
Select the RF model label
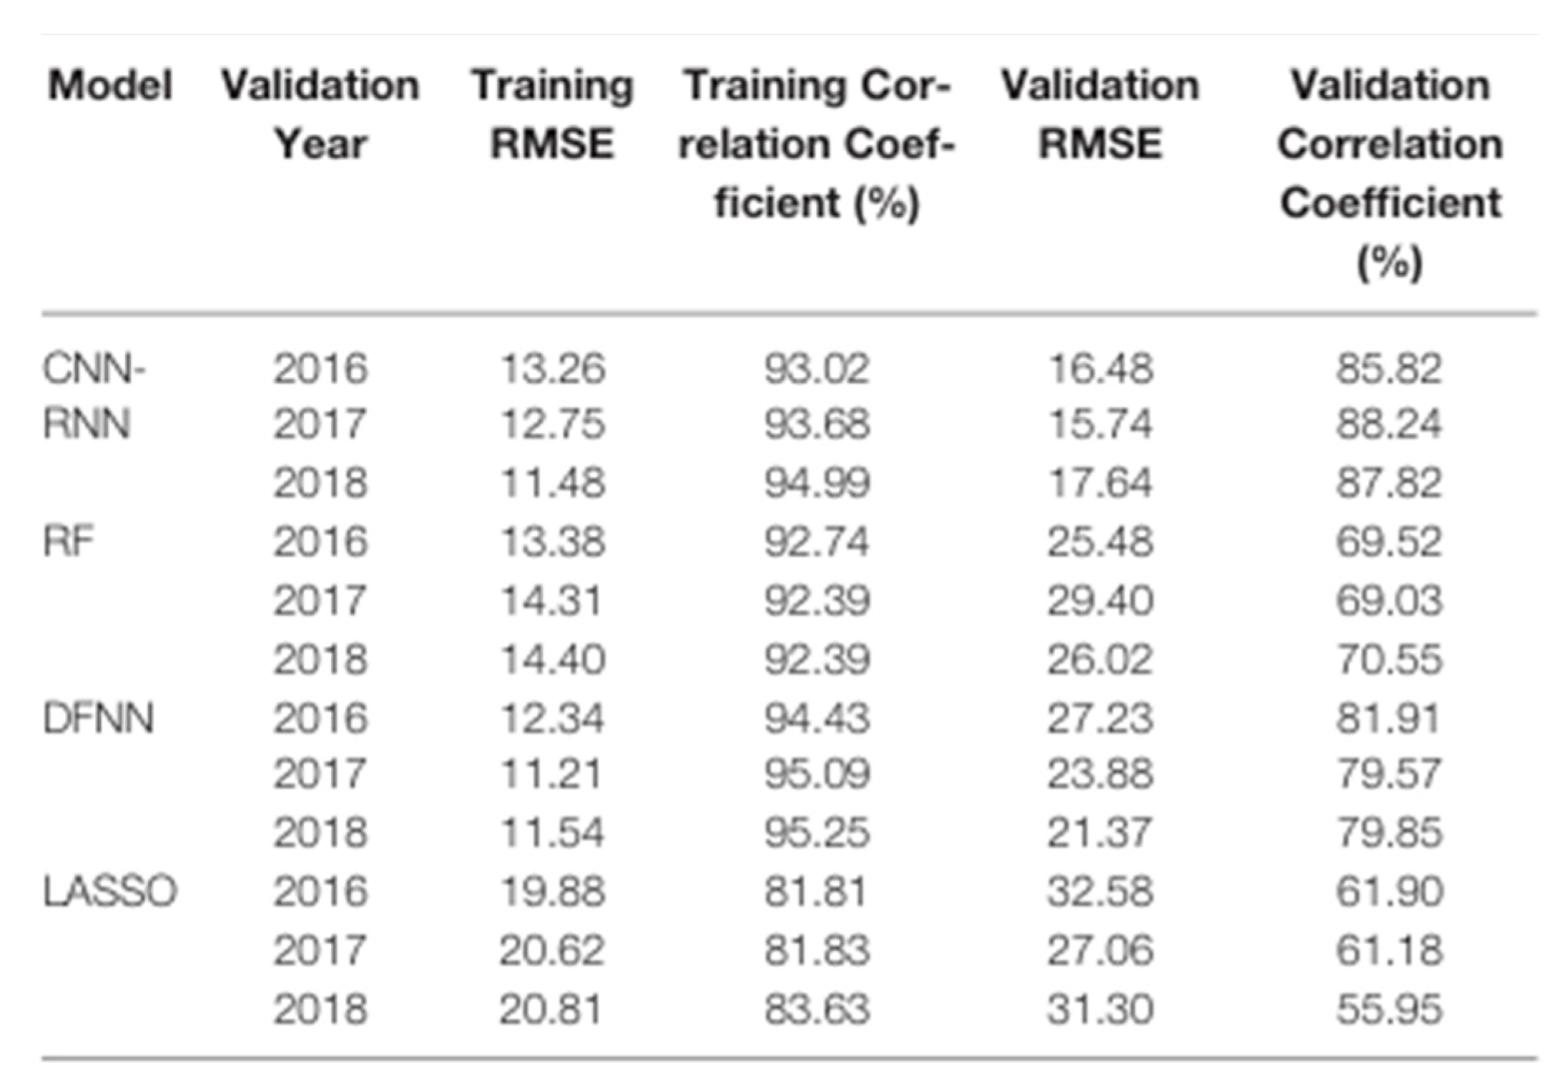(68, 541)
